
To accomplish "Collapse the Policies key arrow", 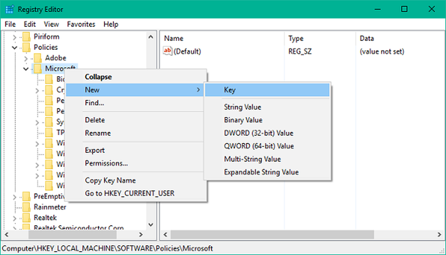I will (14, 48).
